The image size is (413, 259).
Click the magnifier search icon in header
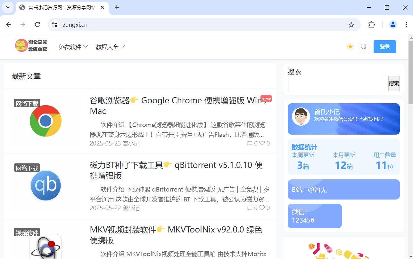click(364, 47)
